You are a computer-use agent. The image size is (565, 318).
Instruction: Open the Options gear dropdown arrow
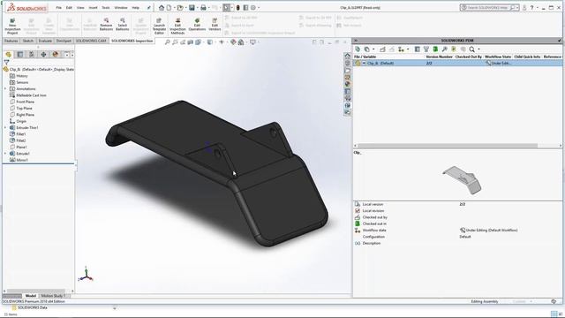tap(259, 8)
